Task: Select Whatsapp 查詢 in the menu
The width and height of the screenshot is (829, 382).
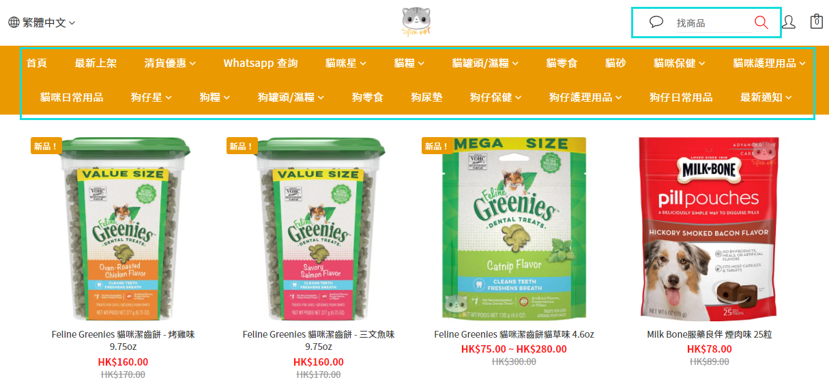Action: 261,63
